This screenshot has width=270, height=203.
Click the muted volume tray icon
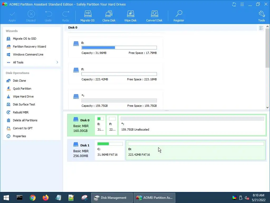point(247,198)
